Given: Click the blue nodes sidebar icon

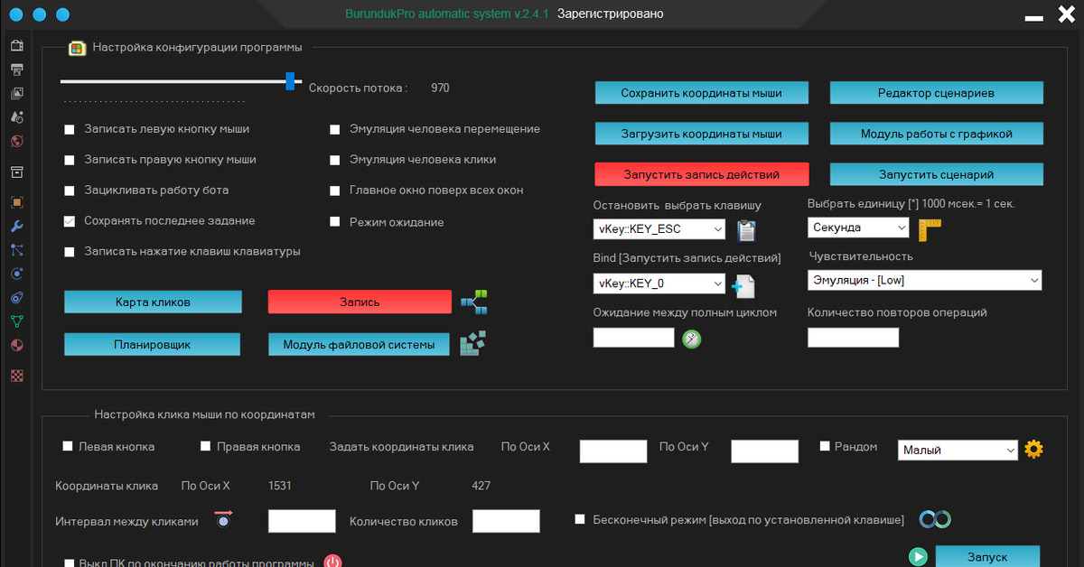Looking at the screenshot, I should coord(16,250).
